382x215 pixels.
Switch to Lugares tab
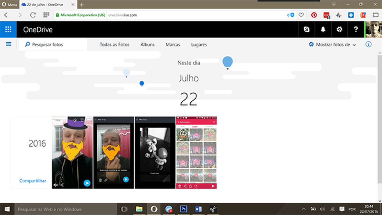pyautogui.click(x=199, y=45)
